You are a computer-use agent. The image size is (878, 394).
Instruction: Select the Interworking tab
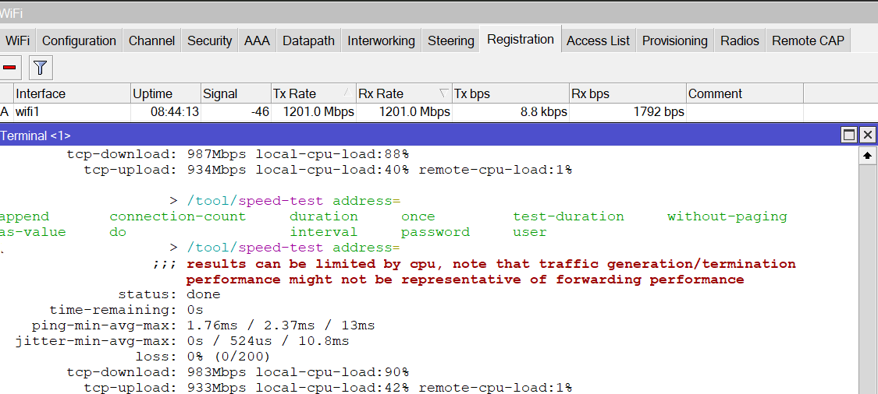[x=382, y=40]
